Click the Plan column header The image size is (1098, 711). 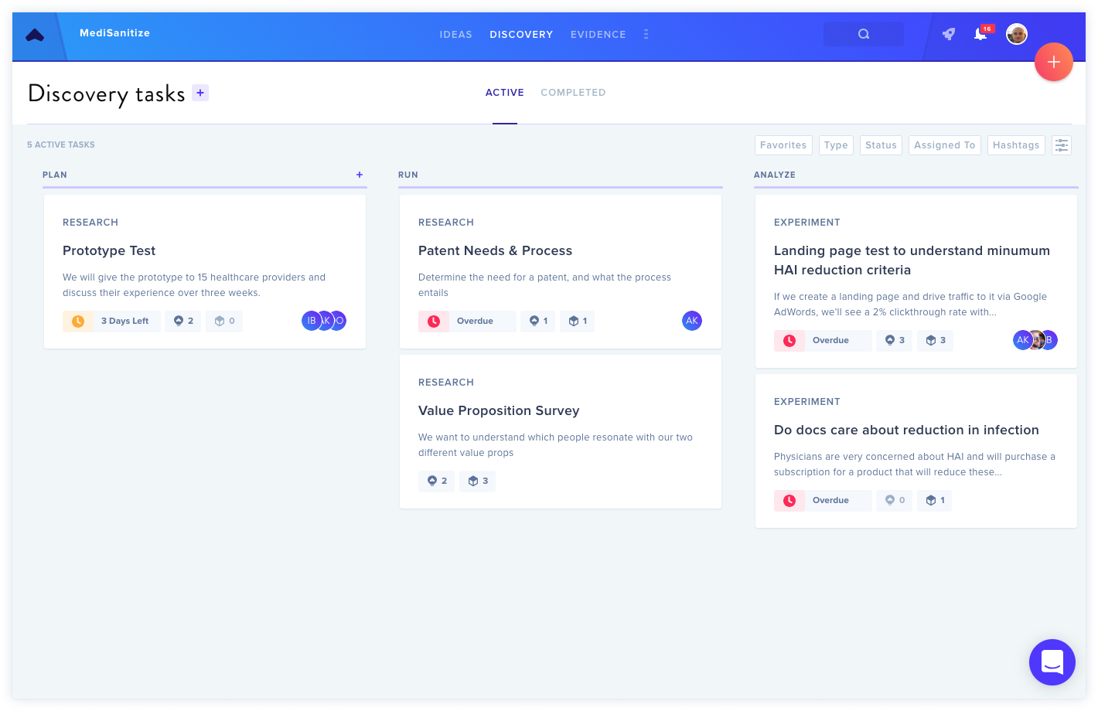(55, 175)
